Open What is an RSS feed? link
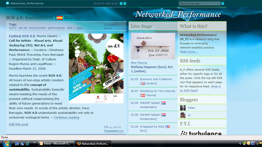This screenshot has height=147, width=262. click(x=200, y=89)
